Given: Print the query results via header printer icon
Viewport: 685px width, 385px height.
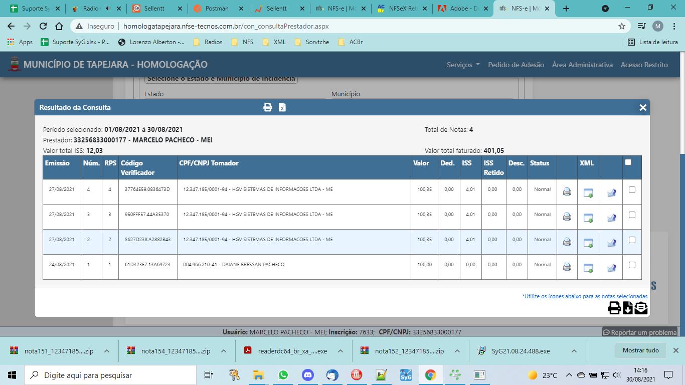Looking at the screenshot, I should tap(268, 107).
